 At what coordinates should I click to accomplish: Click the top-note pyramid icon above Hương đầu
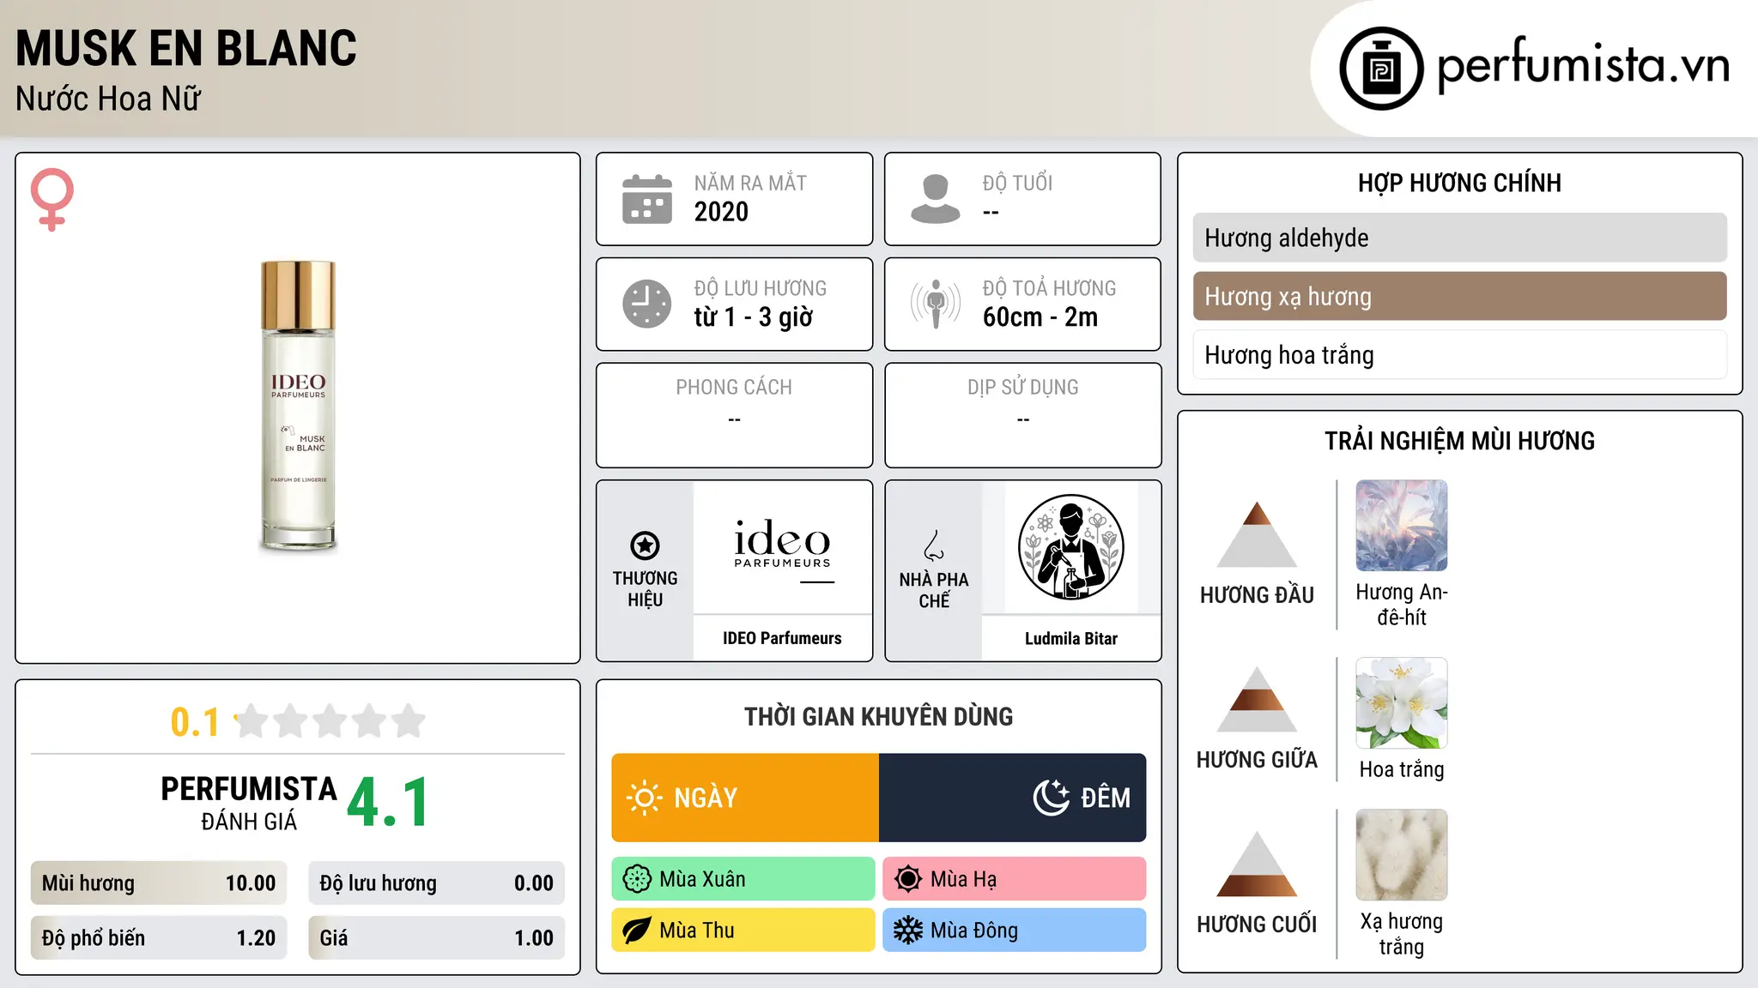pyautogui.click(x=1257, y=534)
